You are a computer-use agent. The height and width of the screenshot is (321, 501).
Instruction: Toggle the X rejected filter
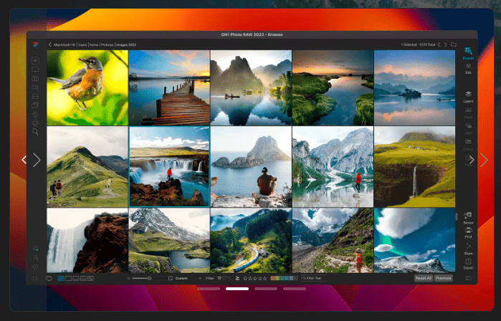coord(229,278)
